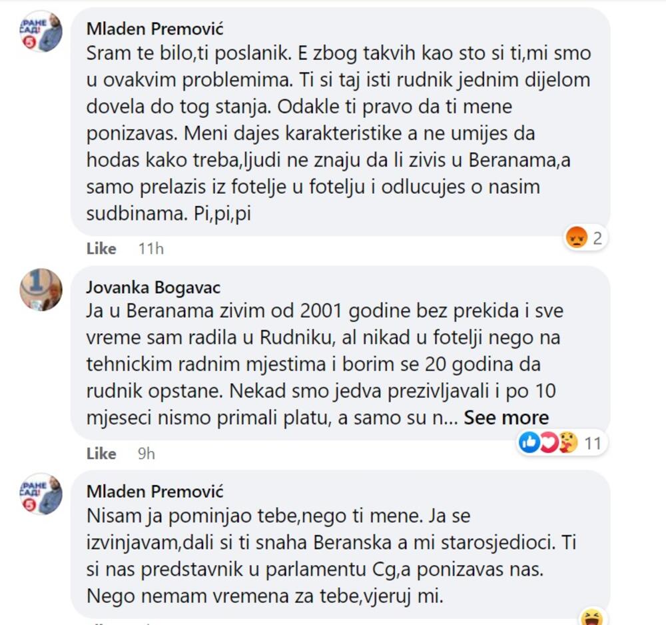Open the 9h timestamp link

[x=146, y=454]
